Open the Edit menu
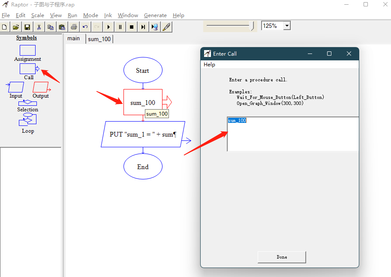 tap(21, 15)
